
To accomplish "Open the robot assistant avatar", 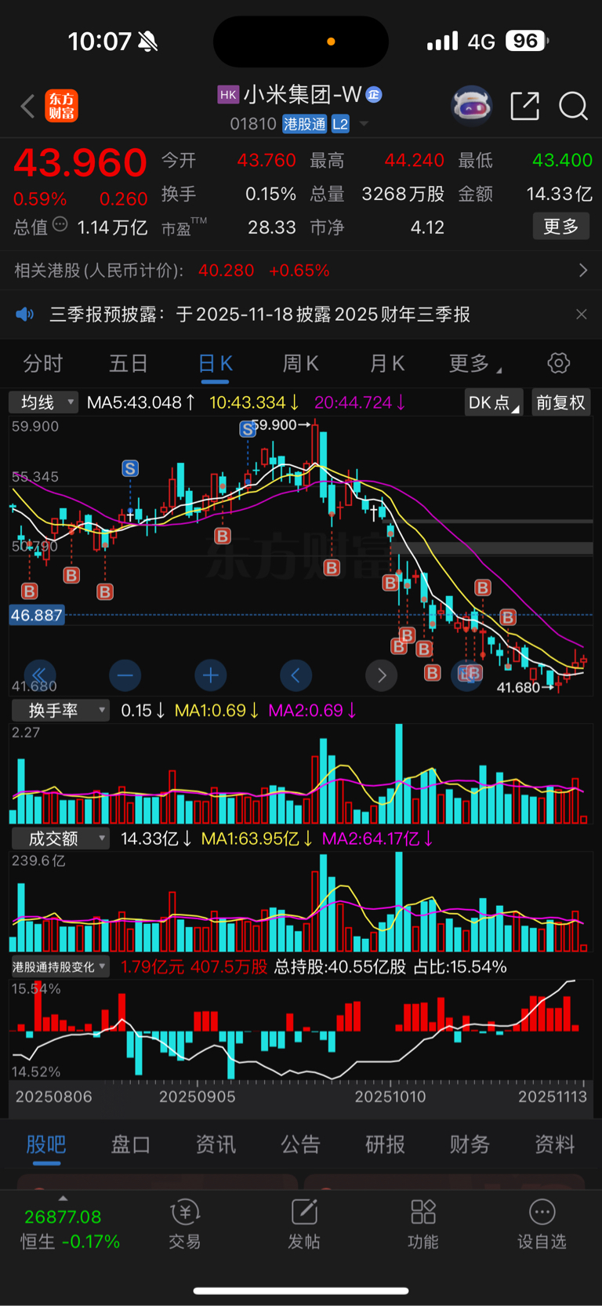I will pos(471,105).
